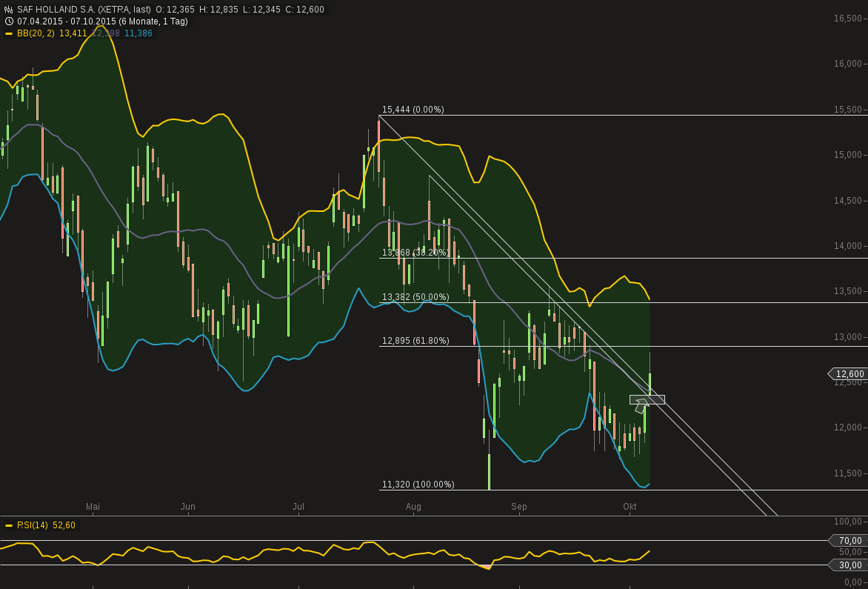Click the Jun month label on time axis
The height and width of the screenshot is (589, 868).
(x=188, y=507)
